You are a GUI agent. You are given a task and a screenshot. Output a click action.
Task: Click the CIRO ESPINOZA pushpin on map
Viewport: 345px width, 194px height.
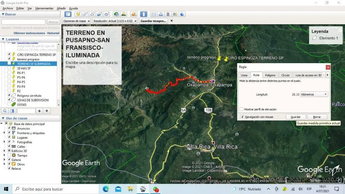click(x=226, y=59)
